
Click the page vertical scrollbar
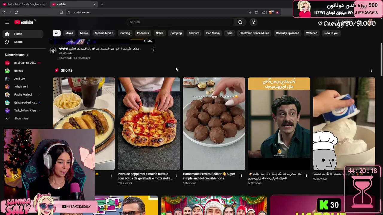coord(381,60)
